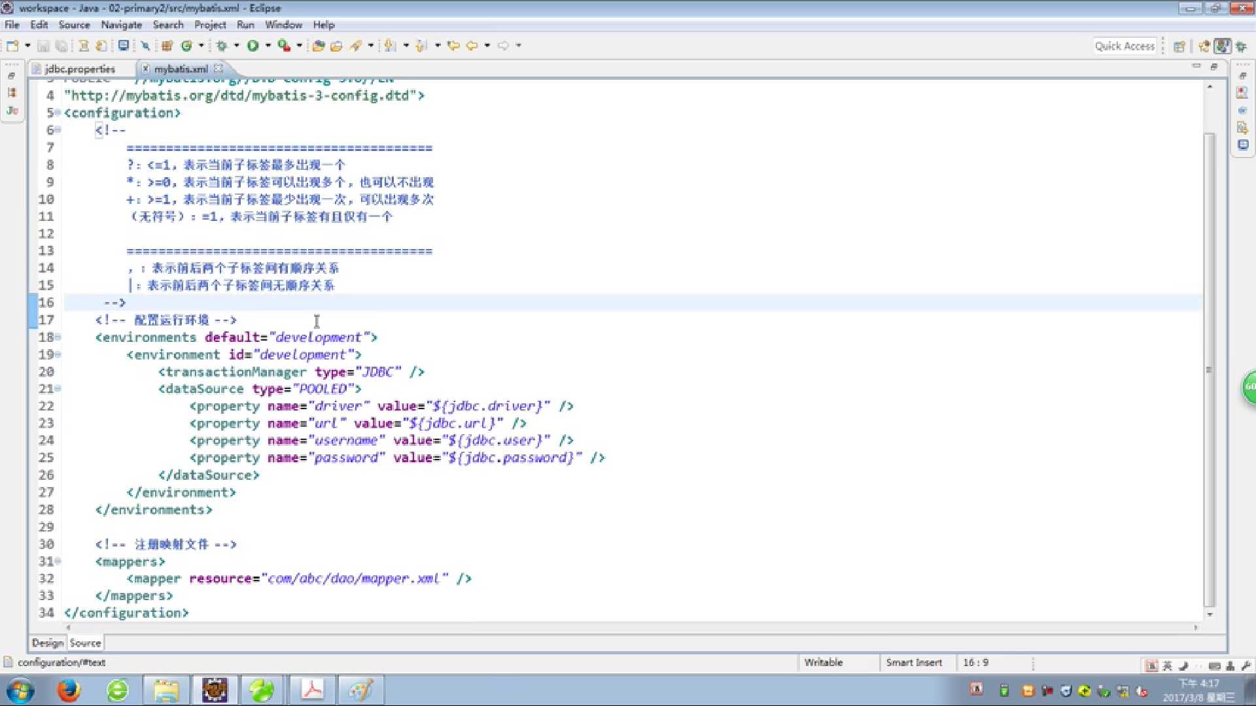This screenshot has width=1256, height=706.
Task: Click the scroll-down arrow of editor scrollbar
Action: (x=1210, y=614)
